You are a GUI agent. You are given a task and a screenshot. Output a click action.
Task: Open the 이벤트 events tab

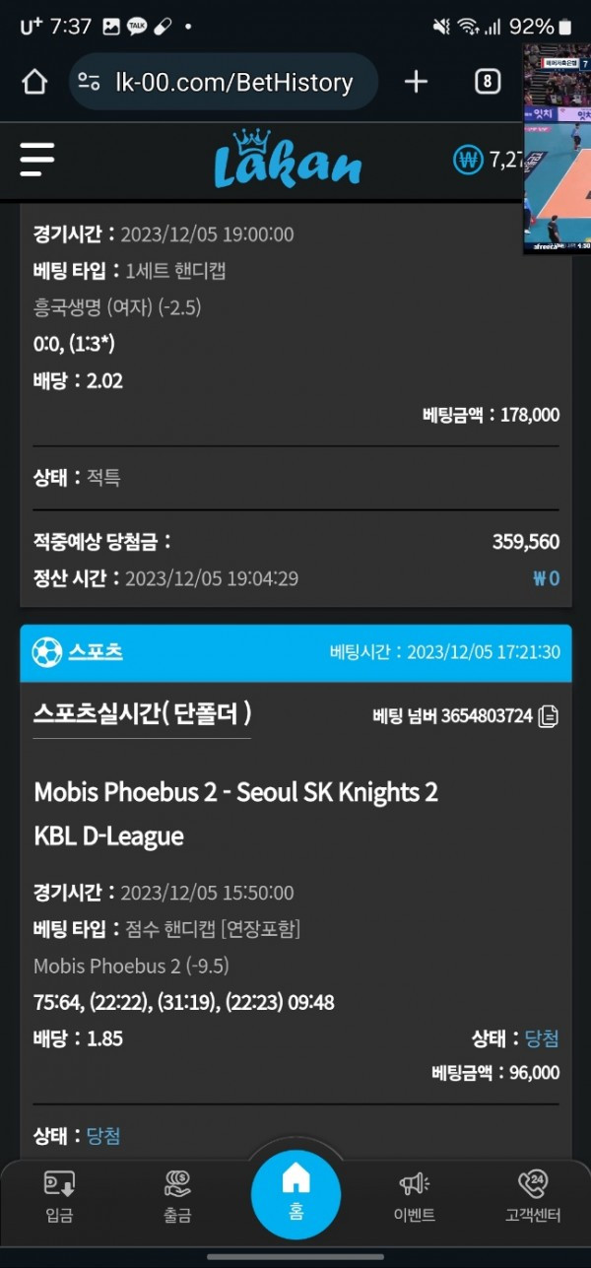tap(414, 1197)
